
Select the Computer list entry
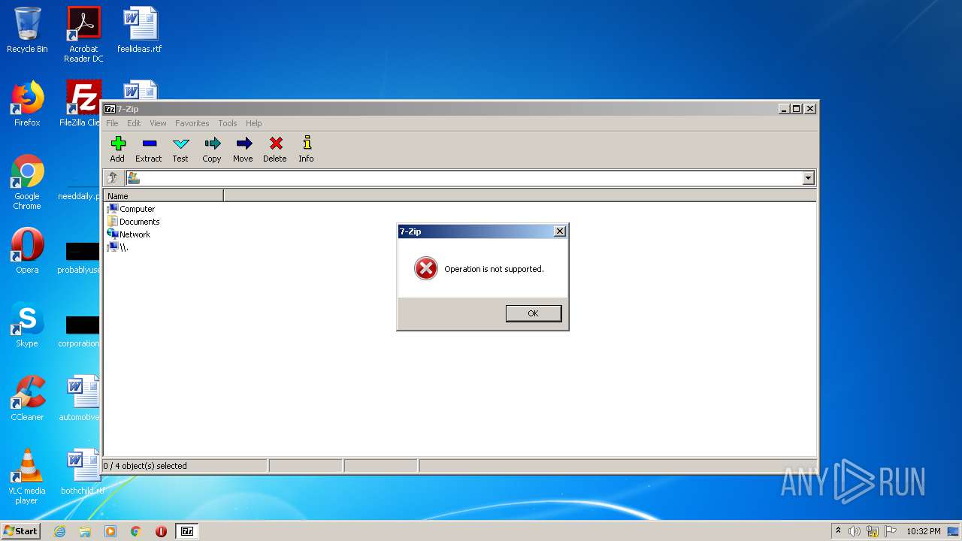coord(132,209)
